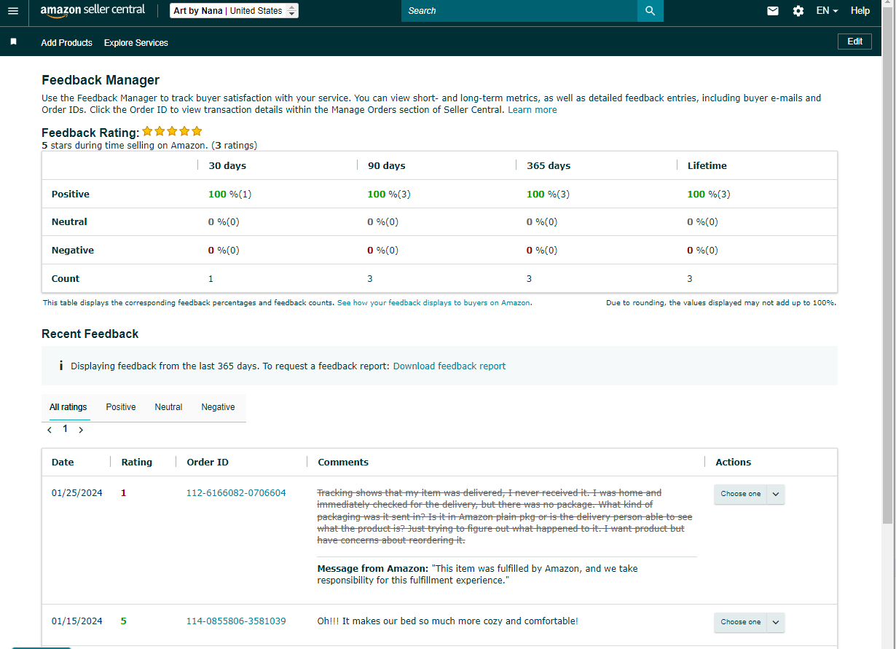The width and height of the screenshot is (896, 649).
Task: Open order 114-0855806-3581039
Action: point(236,621)
